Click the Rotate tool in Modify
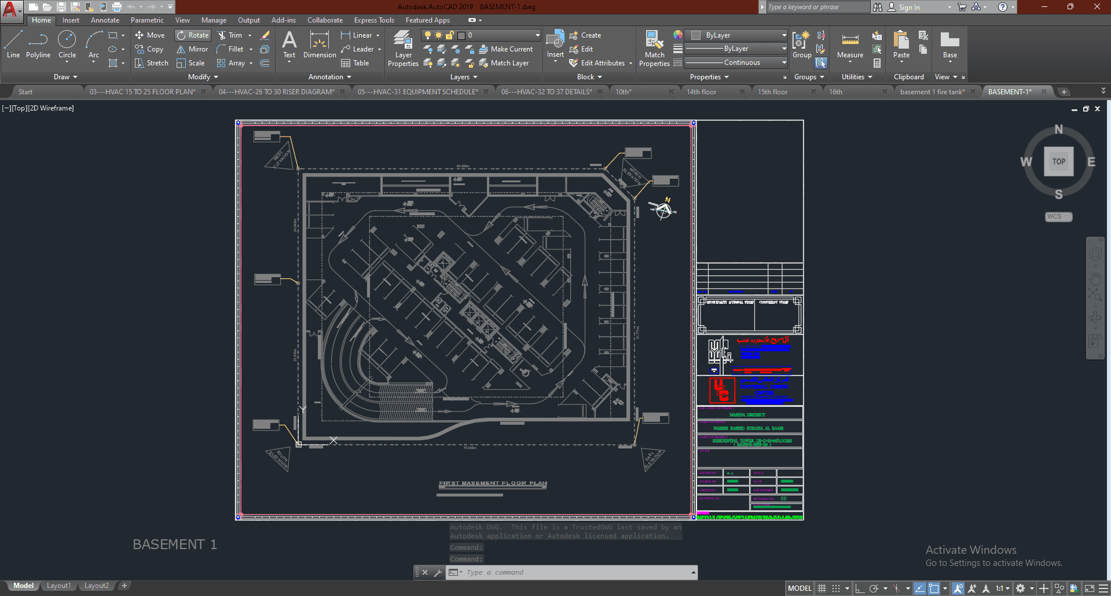Viewport: 1111px width, 596px height. (193, 35)
